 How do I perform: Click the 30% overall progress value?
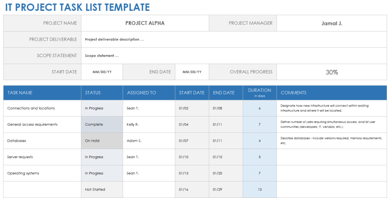coord(331,72)
